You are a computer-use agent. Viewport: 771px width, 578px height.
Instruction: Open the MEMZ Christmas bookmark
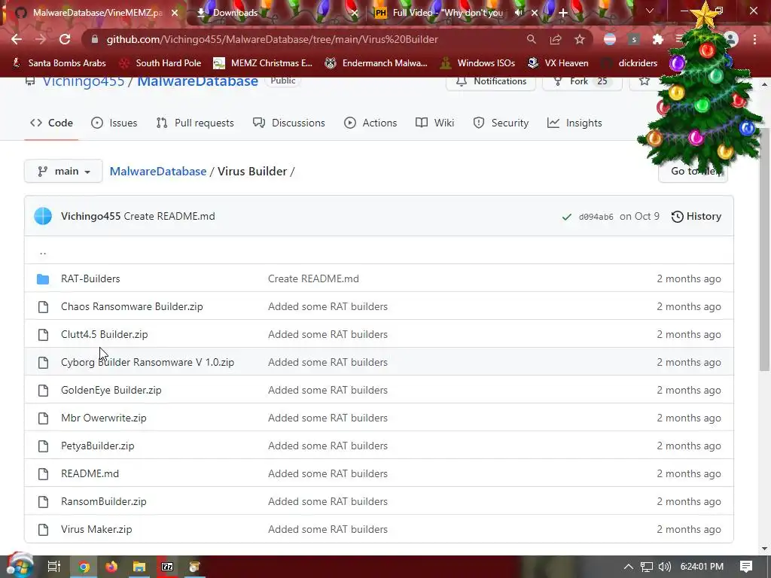click(x=263, y=63)
